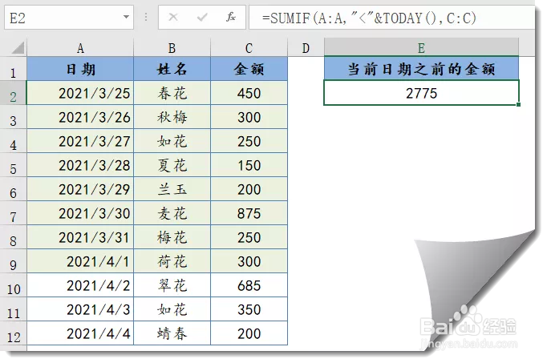
Task: Click the 当前日期之前的金额 header cell
Action: [421, 68]
